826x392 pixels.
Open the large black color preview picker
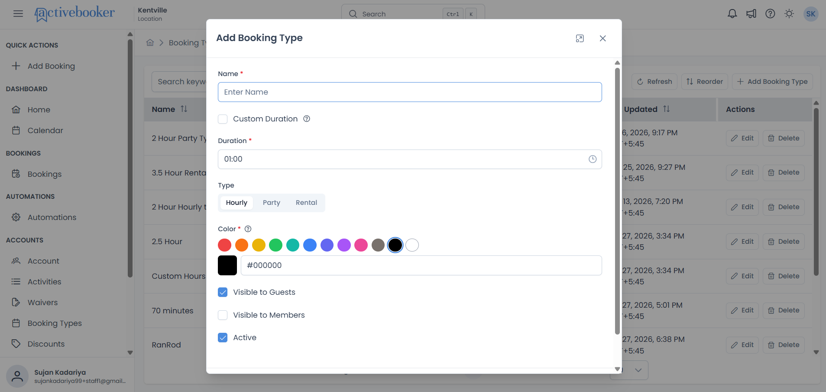pos(227,265)
